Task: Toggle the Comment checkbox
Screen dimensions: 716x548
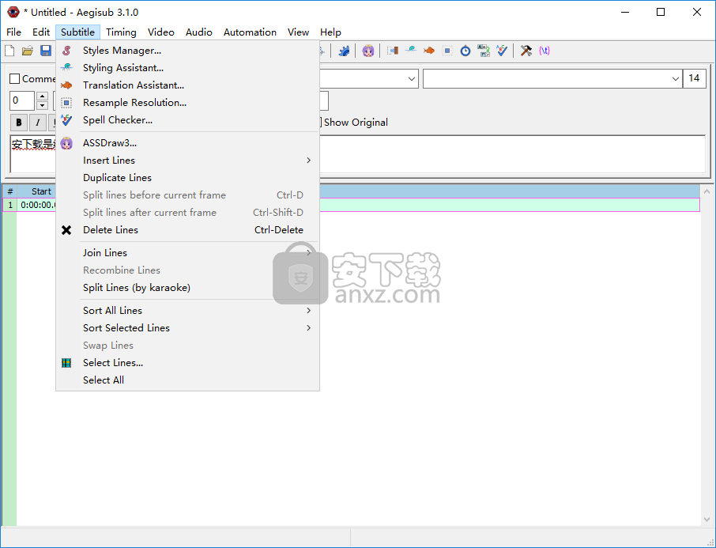Action: pyautogui.click(x=15, y=79)
